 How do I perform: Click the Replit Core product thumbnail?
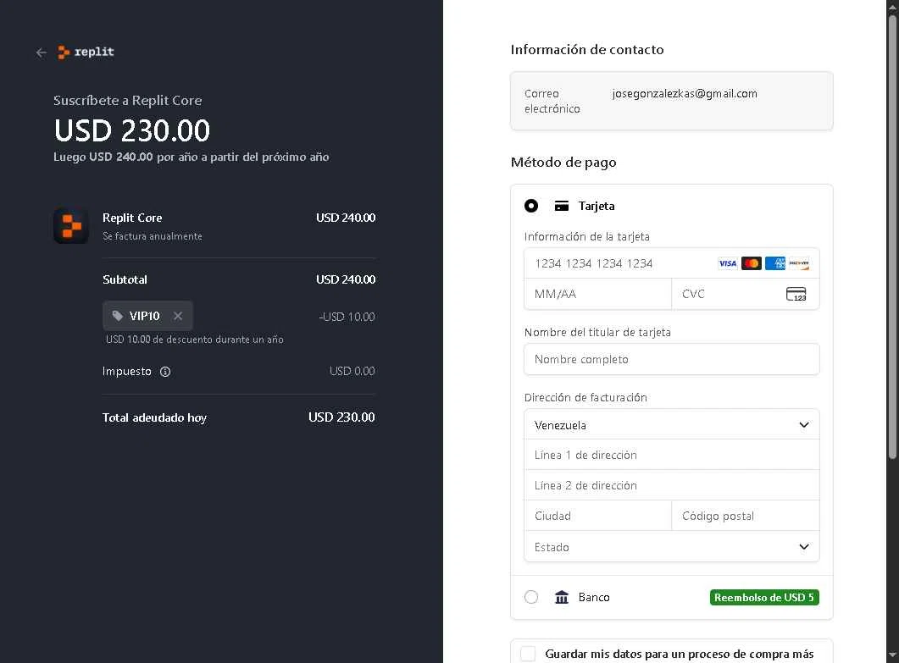pos(71,226)
